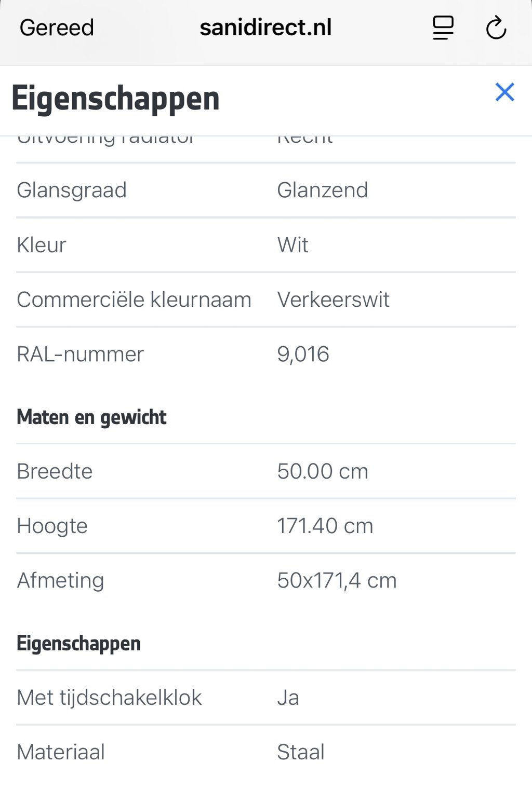Select the Afmeting value 50x171,4 cm
This screenshot has width=532, height=790.
(x=337, y=580)
